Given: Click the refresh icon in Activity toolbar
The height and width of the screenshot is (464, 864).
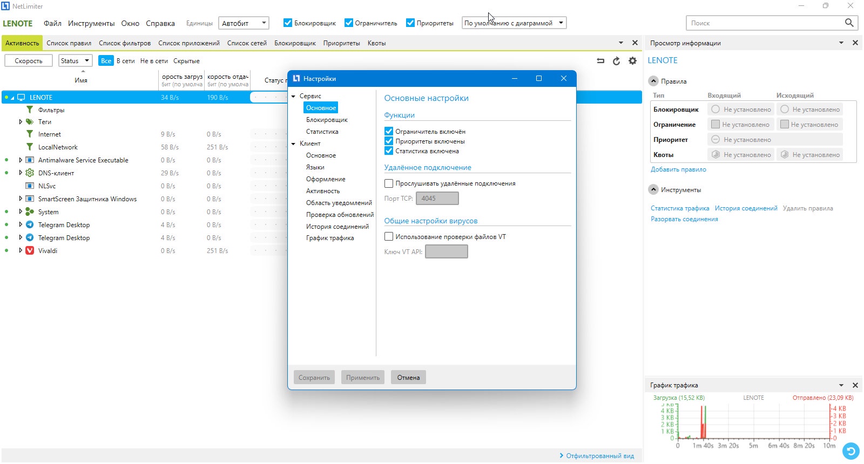Looking at the screenshot, I should [x=616, y=61].
